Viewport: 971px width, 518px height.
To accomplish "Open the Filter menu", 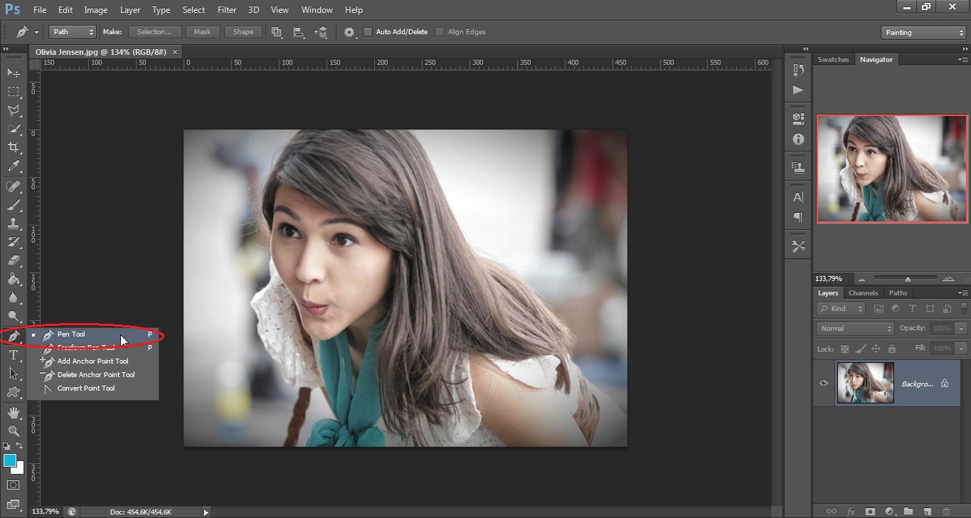I will point(227,9).
